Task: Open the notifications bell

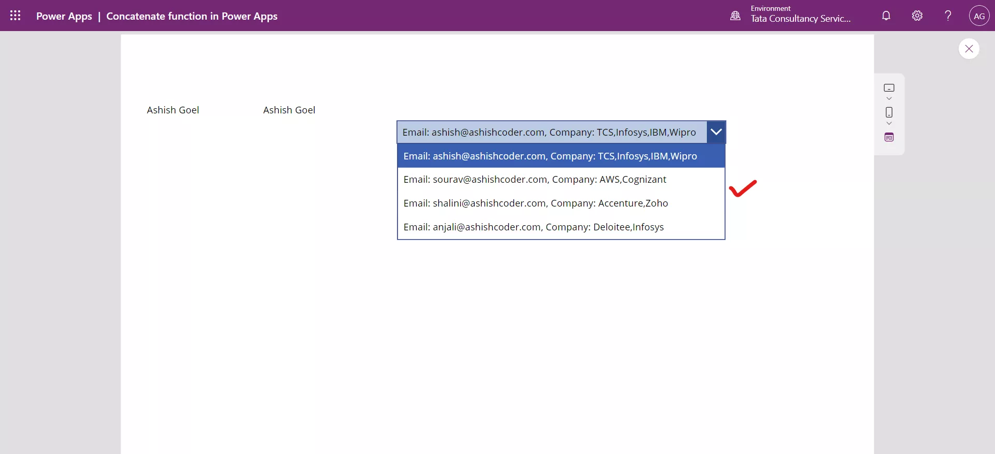Action: 886,16
